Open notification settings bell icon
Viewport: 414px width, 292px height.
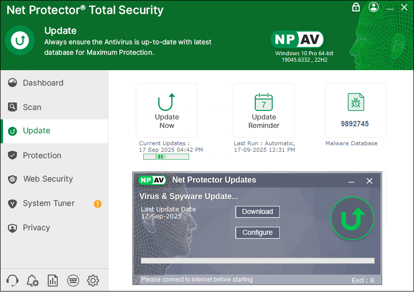[x=33, y=281]
